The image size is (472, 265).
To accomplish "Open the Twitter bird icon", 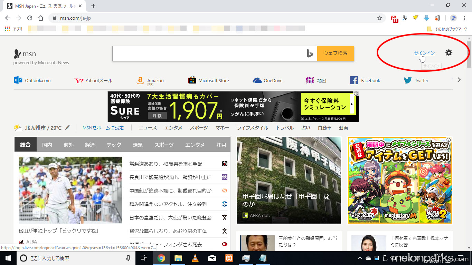I will click(408, 80).
